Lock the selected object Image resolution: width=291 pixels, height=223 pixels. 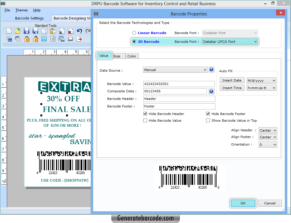click(x=27, y=39)
